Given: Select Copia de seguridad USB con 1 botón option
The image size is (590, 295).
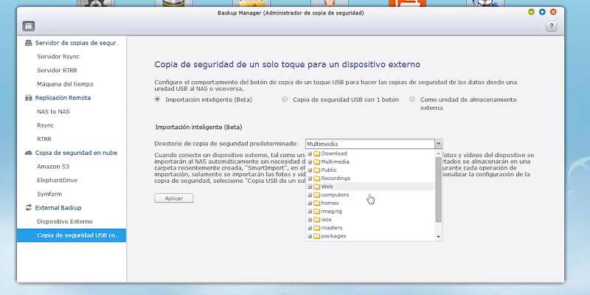Looking at the screenshot, I should (285, 100).
